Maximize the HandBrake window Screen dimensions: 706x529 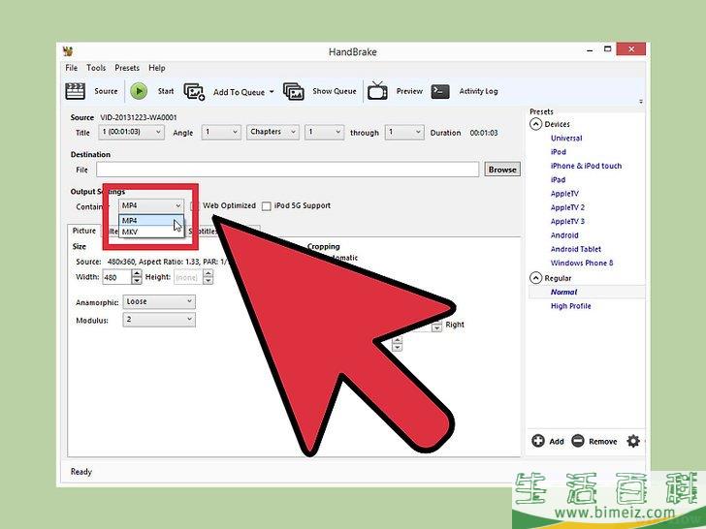[x=607, y=49]
